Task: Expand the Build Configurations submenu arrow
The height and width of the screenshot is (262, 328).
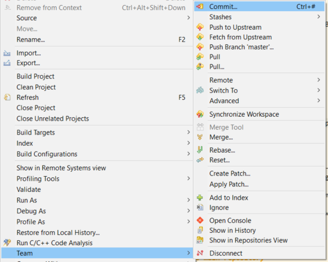Action: (x=188, y=154)
